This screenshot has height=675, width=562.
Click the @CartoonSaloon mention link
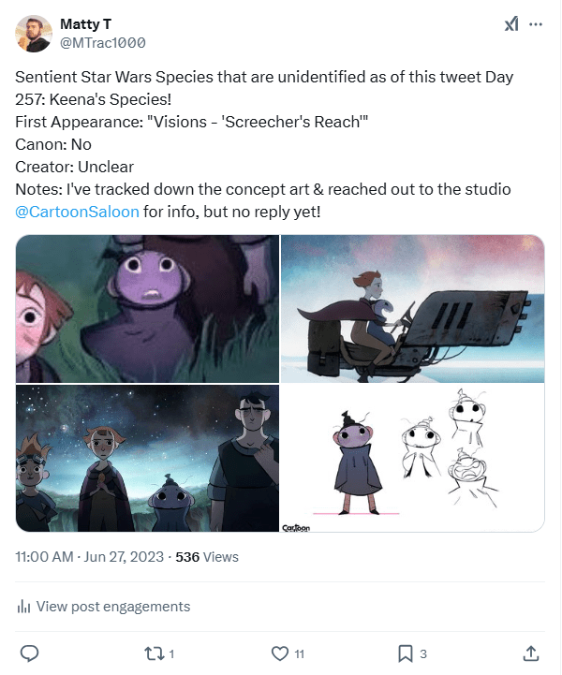pos(78,212)
